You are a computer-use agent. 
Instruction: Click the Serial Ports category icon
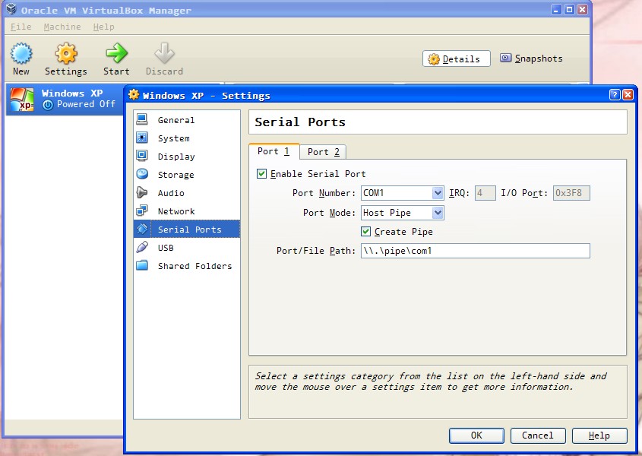coord(142,229)
